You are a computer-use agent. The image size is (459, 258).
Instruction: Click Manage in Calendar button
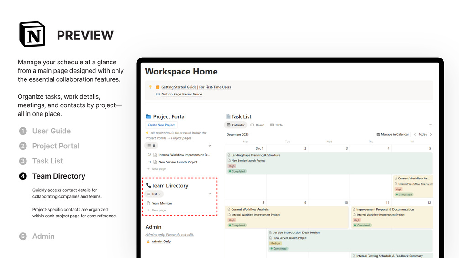393,135
